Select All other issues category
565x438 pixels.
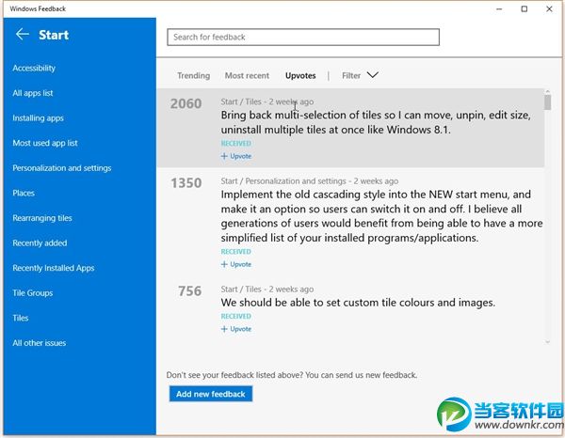[x=40, y=343]
